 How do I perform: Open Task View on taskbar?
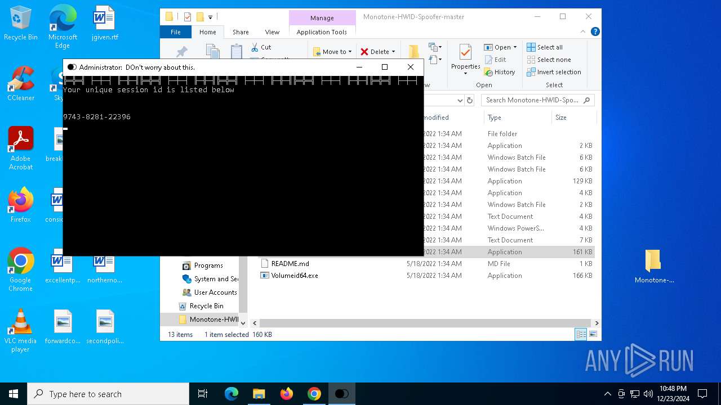point(203,394)
